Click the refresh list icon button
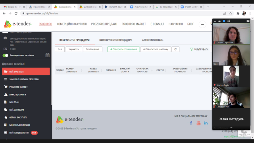Screen dimensions: 254x143 click(175, 49)
